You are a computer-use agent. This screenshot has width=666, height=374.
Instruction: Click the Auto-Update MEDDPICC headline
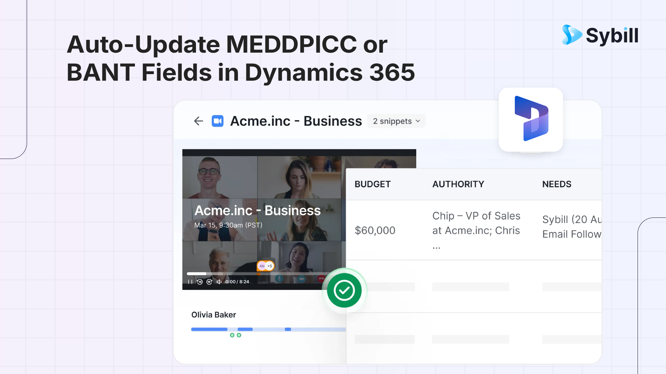241,58
